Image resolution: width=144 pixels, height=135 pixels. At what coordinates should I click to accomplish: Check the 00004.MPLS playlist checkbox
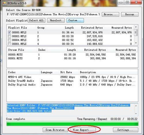(9, 40)
